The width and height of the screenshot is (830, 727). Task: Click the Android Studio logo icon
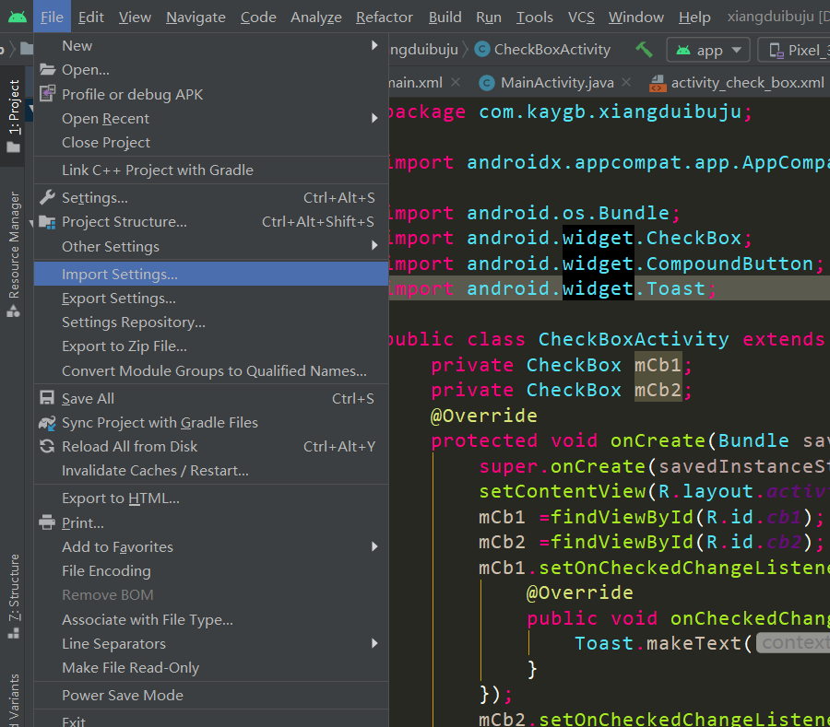17,17
